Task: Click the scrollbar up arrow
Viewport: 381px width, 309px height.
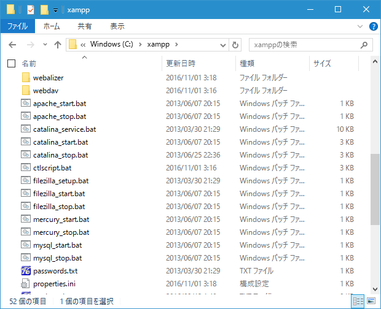Action: click(x=375, y=61)
